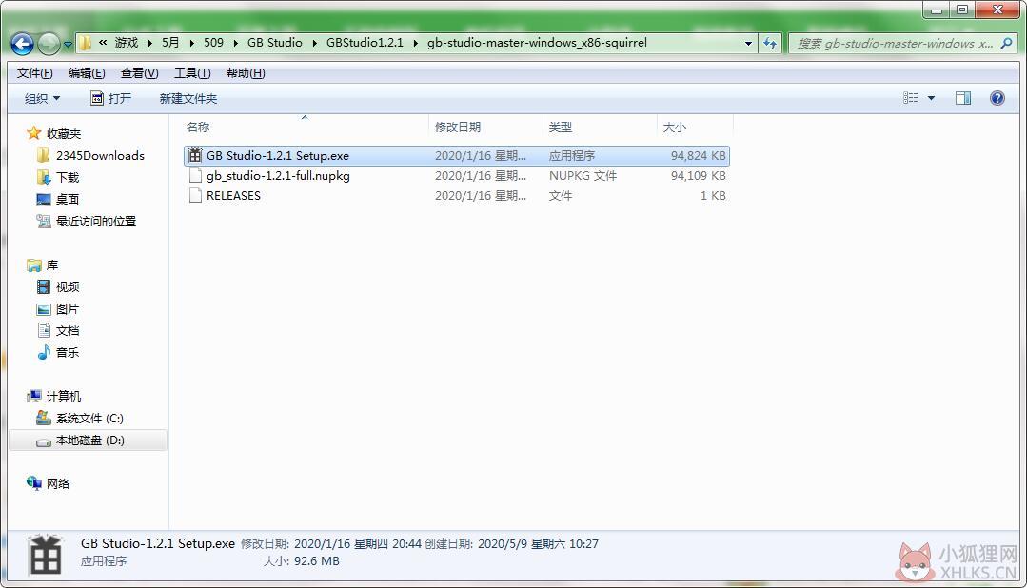
Task: Expand the arrow after 游戏 breadcrumb
Action: 150,43
